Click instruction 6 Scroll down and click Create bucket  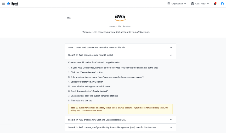[x=88, y=91]
